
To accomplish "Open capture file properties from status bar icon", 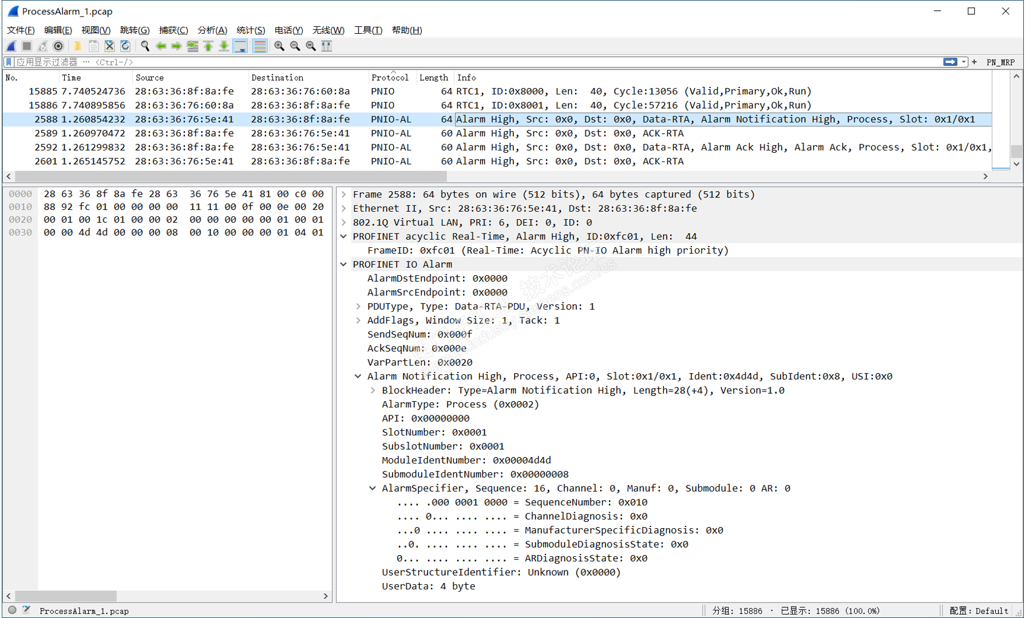I will click(x=26, y=611).
